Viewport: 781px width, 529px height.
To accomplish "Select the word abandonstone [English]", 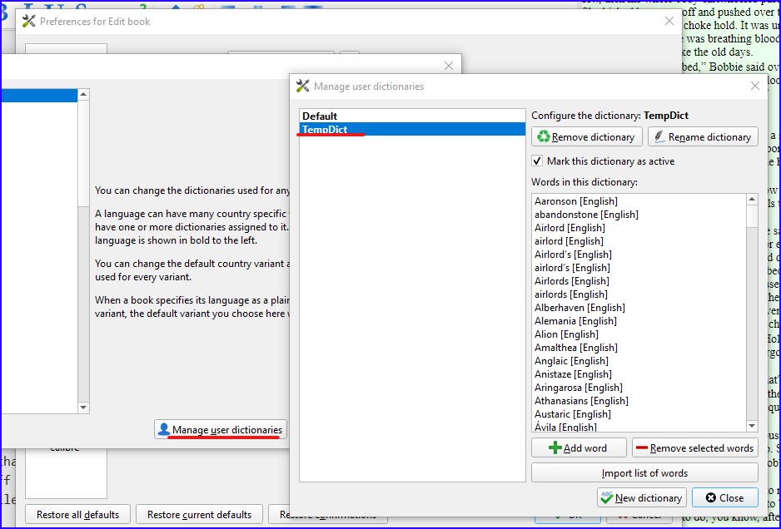I will coord(586,215).
